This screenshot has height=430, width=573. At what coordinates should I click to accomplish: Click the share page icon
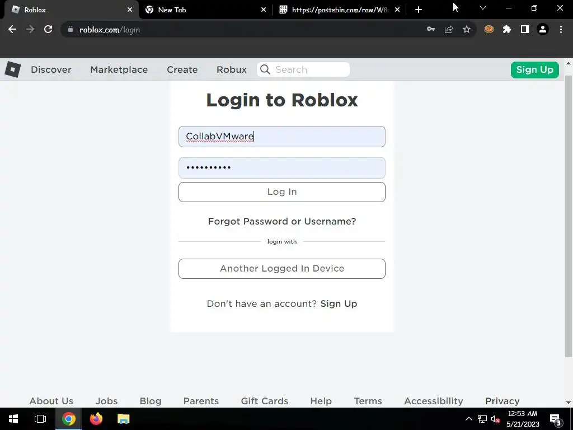[449, 29]
